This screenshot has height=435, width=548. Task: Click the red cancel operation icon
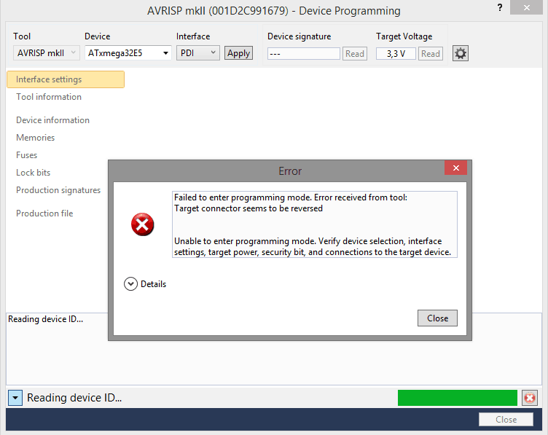click(530, 398)
